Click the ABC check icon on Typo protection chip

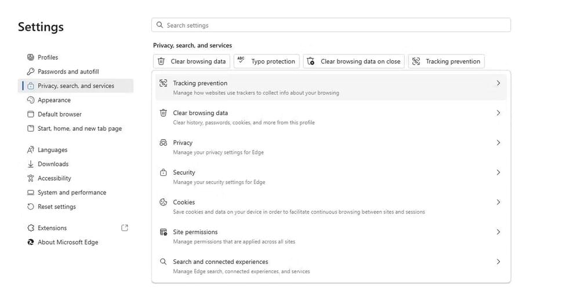241,61
